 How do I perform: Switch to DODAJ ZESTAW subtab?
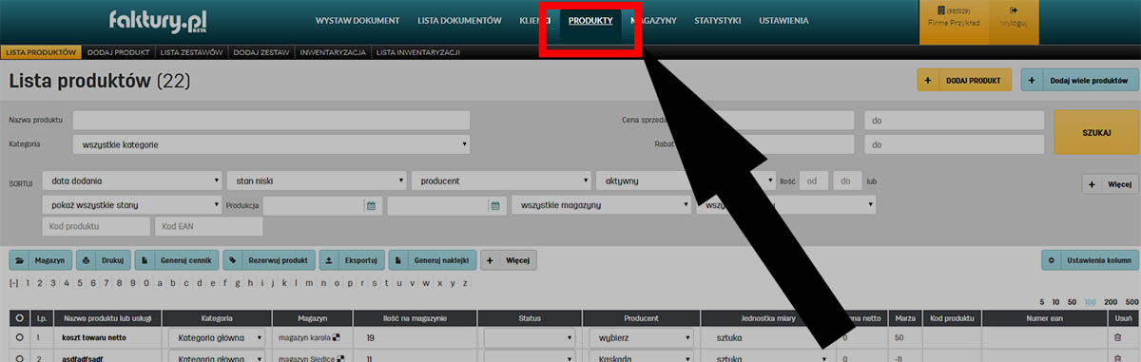pyautogui.click(x=261, y=52)
